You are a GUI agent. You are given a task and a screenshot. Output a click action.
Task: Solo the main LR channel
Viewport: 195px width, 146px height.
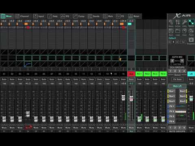pyautogui.click(x=191, y=79)
